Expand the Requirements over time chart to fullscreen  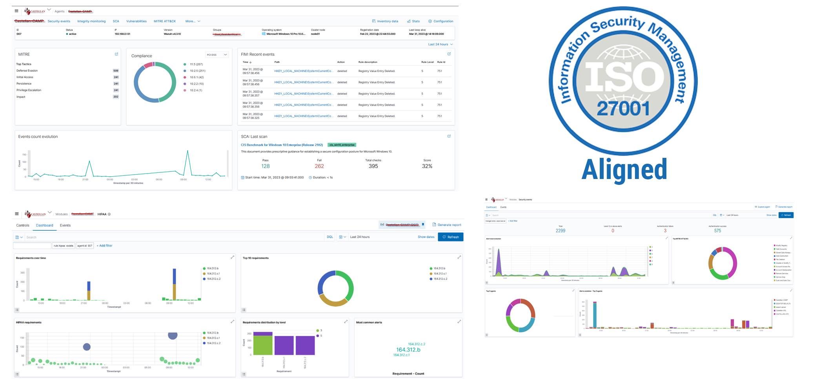[232, 257]
